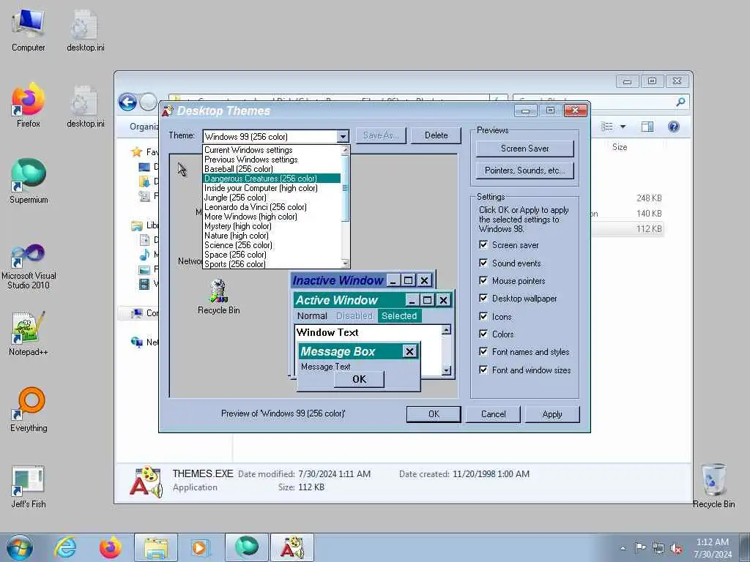Open Pointers, Sounds, etc. preview
The width and height of the screenshot is (750, 562).
pyautogui.click(x=524, y=171)
